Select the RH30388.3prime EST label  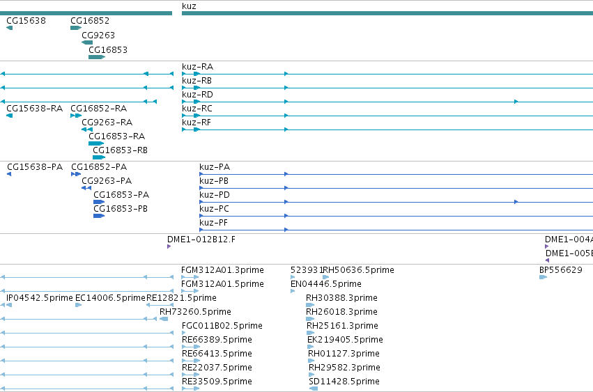coord(341,298)
